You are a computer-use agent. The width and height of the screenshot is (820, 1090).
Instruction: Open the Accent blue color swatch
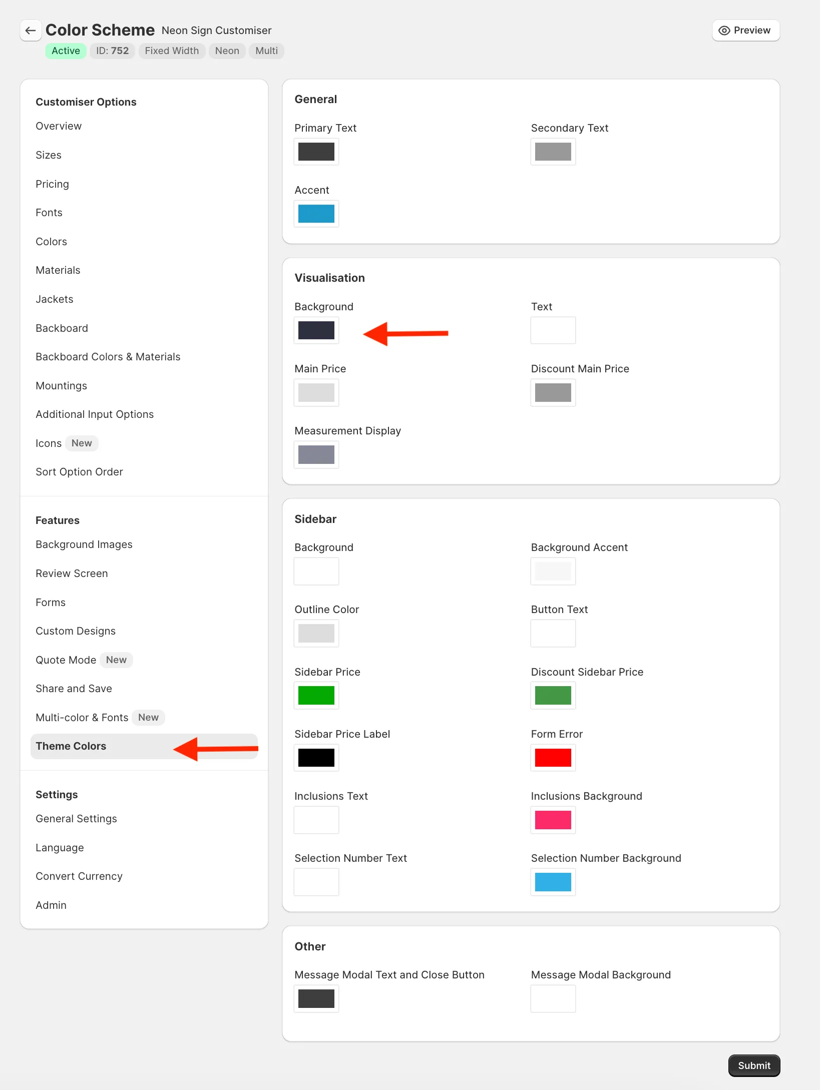(x=316, y=214)
